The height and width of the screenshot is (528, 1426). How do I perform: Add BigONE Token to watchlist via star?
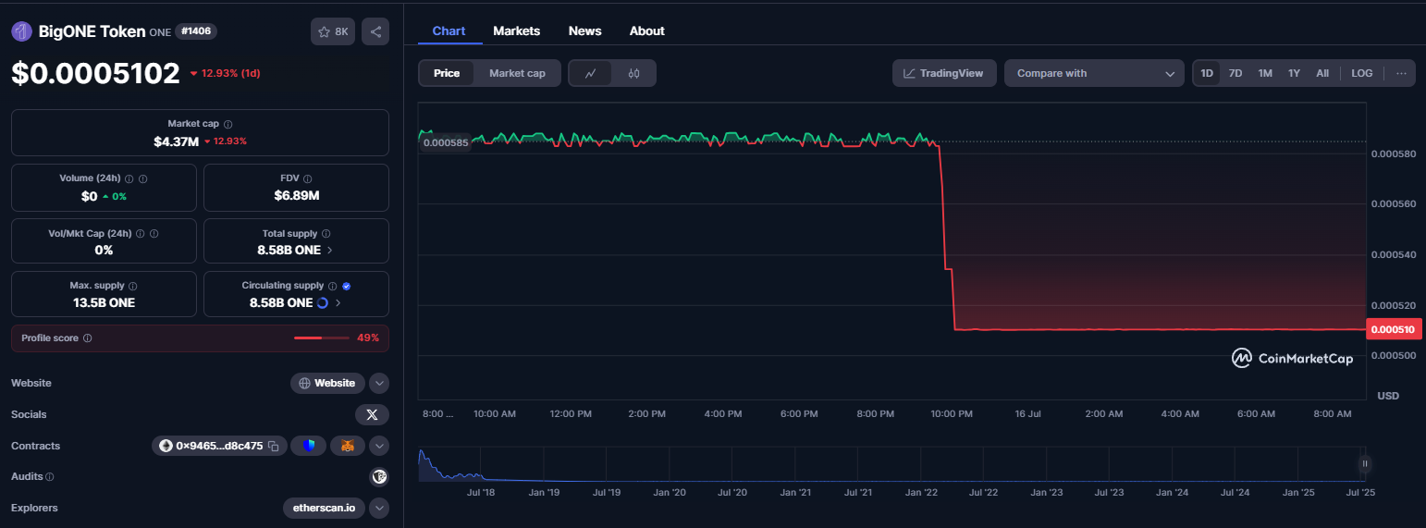click(333, 31)
